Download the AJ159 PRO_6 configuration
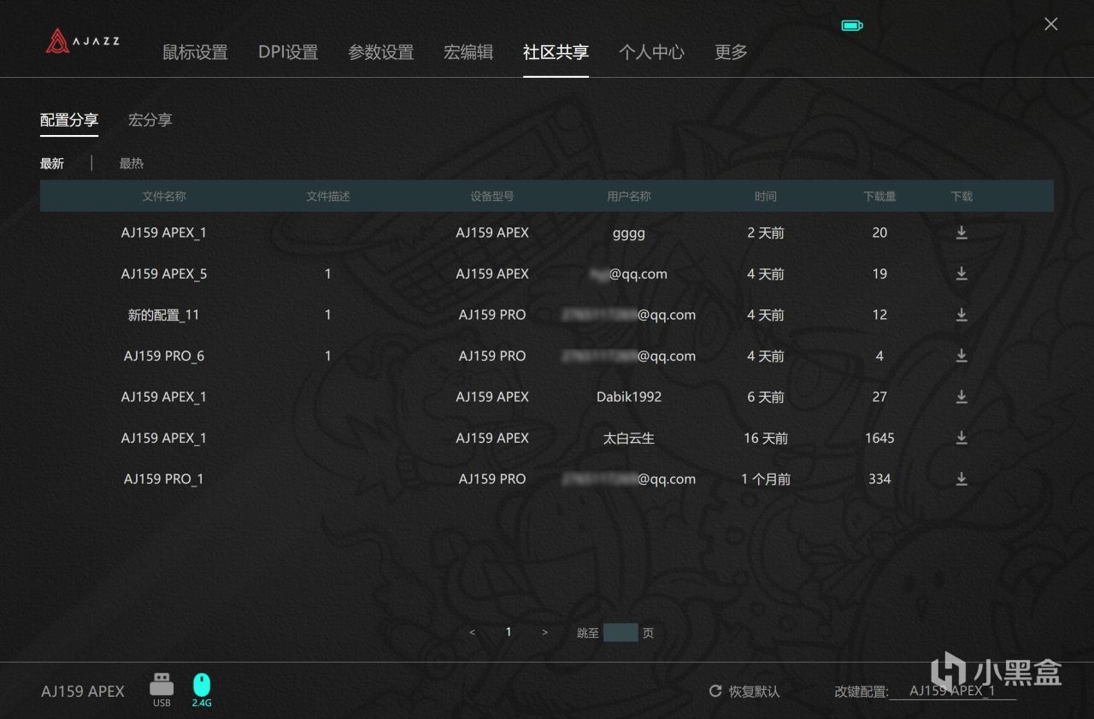This screenshot has height=719, width=1094. coord(962,356)
